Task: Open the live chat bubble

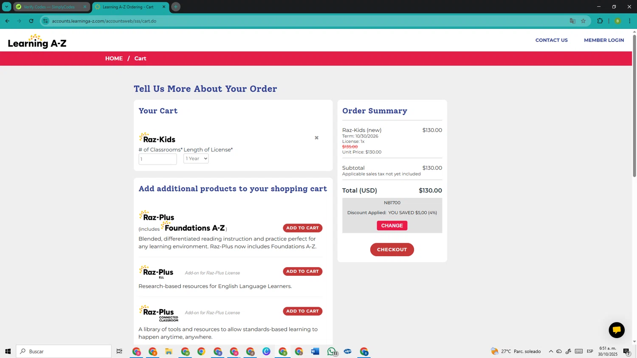Action: coord(616,330)
